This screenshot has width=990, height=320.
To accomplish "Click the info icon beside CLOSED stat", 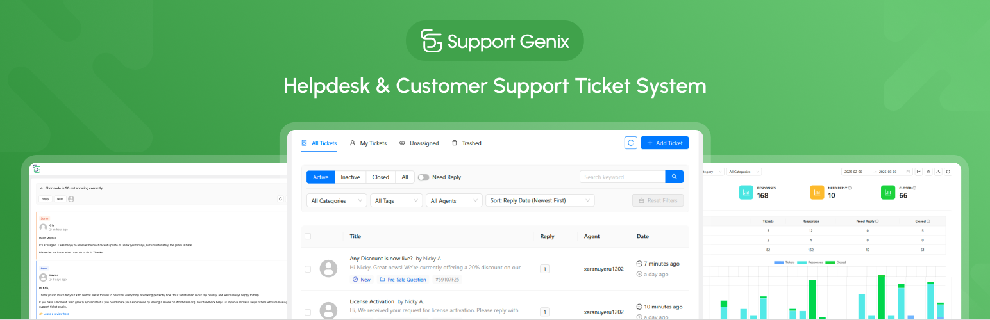I will 914,188.
